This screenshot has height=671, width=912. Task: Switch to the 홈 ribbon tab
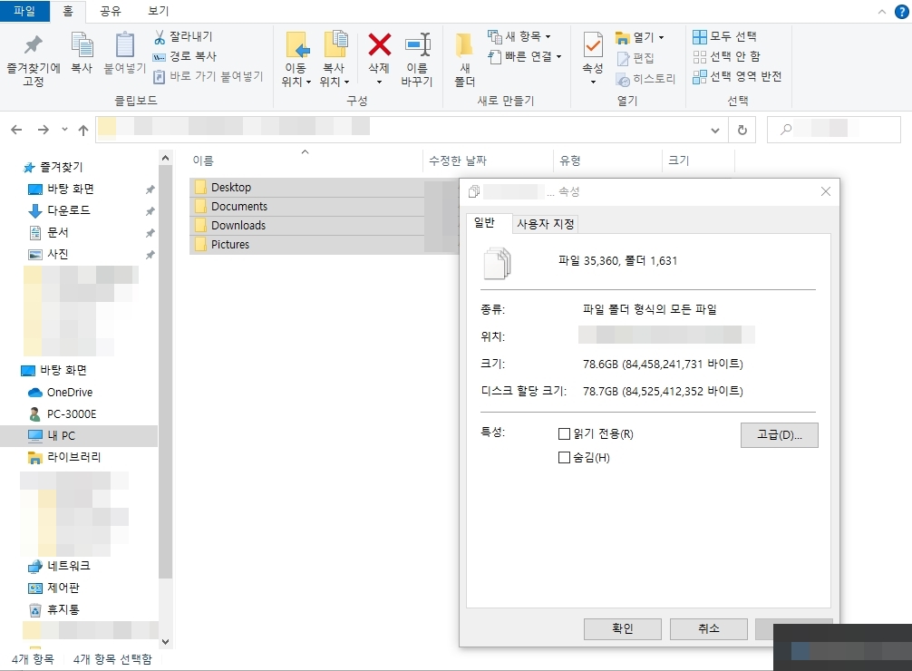[67, 11]
